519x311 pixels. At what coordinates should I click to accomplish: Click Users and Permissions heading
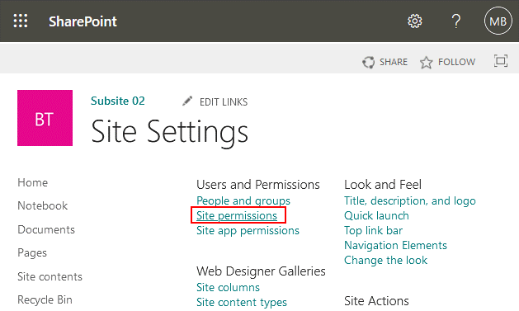click(258, 185)
